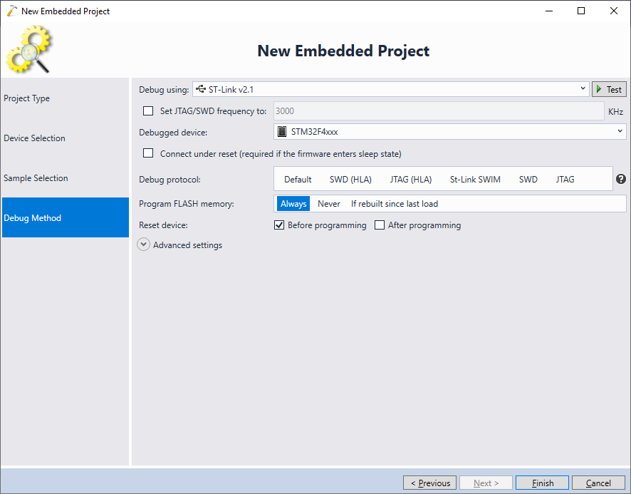Select Default debug protocol
The width and height of the screenshot is (631, 494).
[x=298, y=180]
